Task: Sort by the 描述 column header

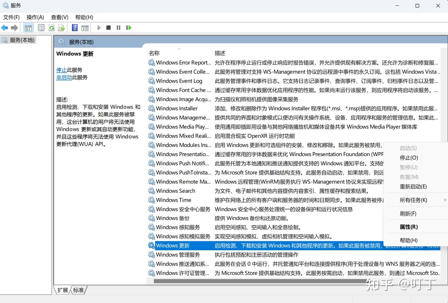Action: pyautogui.click(x=220, y=53)
